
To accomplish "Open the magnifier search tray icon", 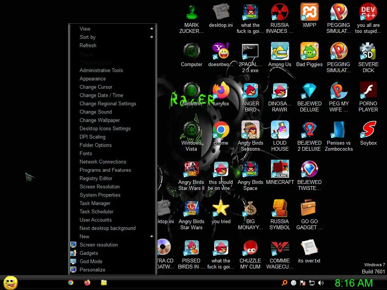I will coord(284,283).
